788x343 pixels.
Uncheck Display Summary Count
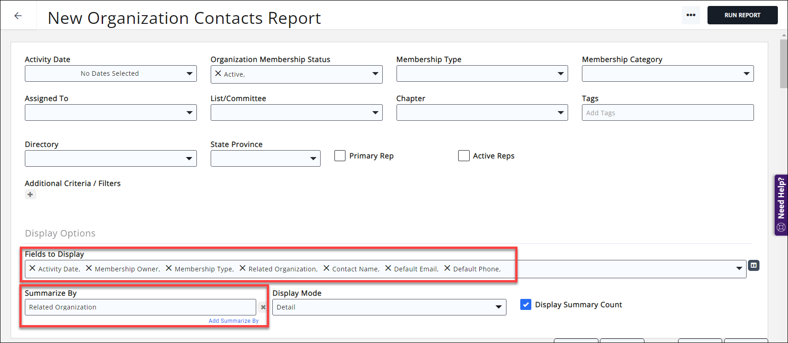pyautogui.click(x=526, y=304)
